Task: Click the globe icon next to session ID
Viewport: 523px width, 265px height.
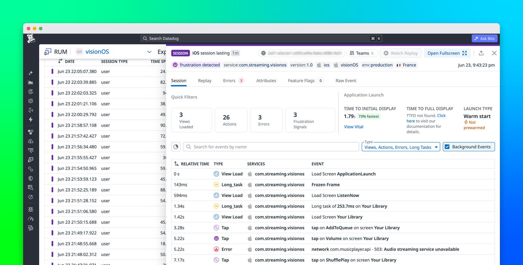Action: coord(263,53)
